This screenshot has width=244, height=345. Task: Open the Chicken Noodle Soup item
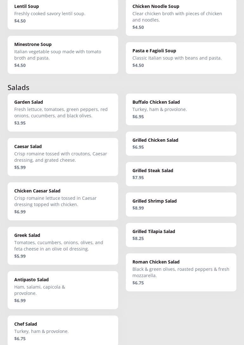click(x=181, y=17)
